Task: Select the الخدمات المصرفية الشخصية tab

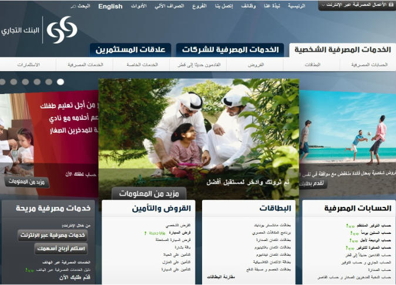Action: (x=343, y=50)
